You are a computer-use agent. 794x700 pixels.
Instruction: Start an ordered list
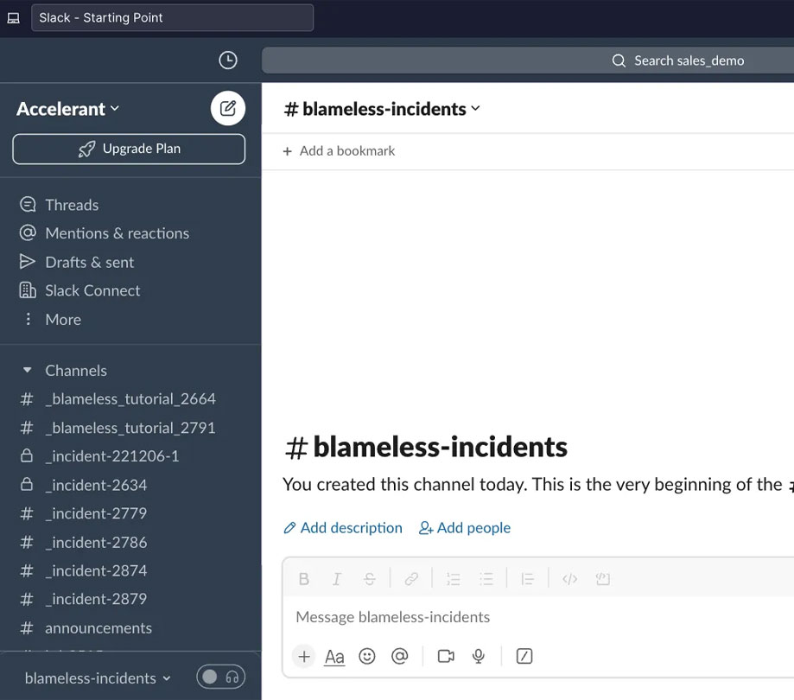454,579
